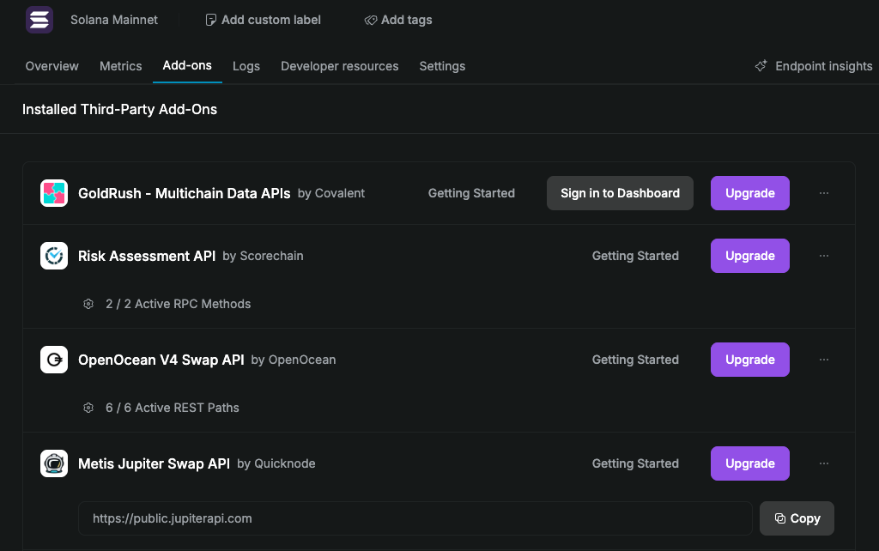The image size is (879, 551).
Task: Open Getting Started for OpenOcean V4 Swap
Action: 635,360
